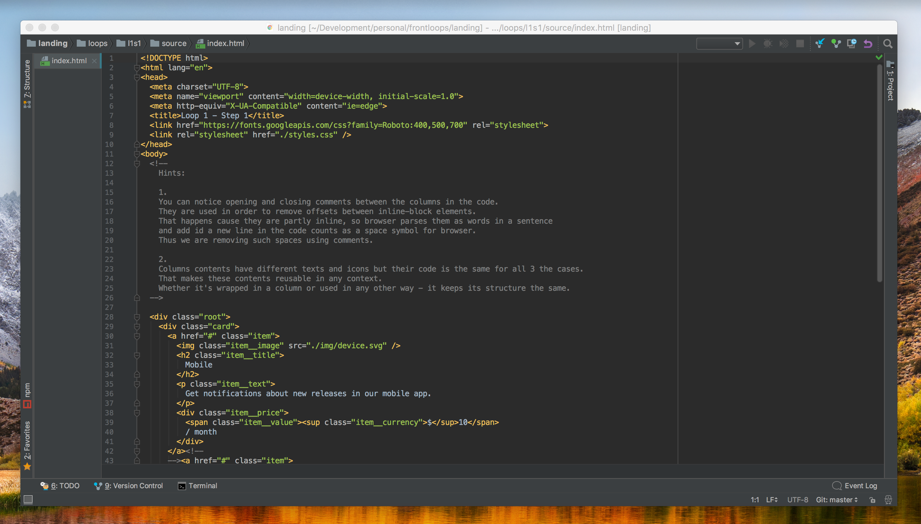The width and height of the screenshot is (921, 524).
Task: Toggle tool window buttons via bottom-left square icon
Action: [28, 499]
